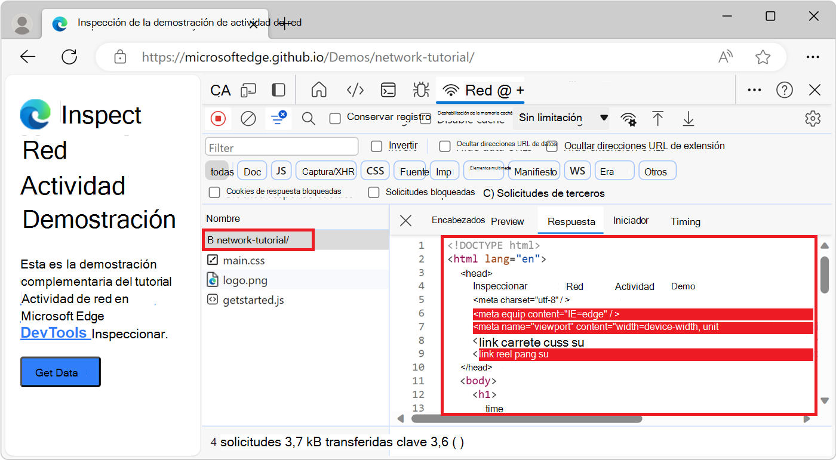
Task: Filter requests by Otros type
Action: (x=657, y=171)
